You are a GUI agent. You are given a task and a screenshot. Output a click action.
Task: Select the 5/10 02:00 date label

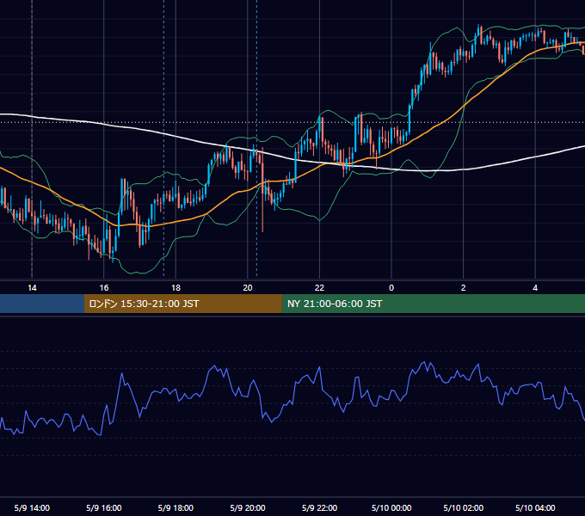coord(464,507)
